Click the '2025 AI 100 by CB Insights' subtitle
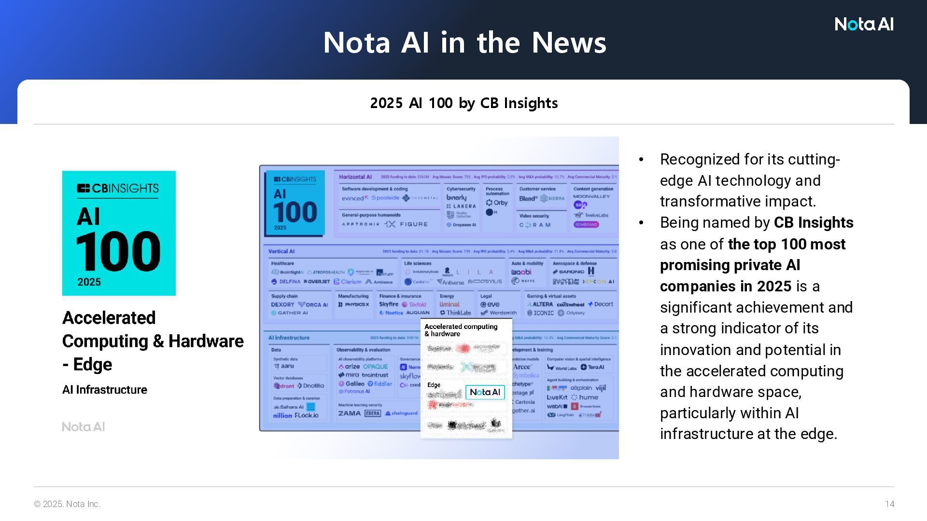The image size is (927, 521). (x=463, y=103)
